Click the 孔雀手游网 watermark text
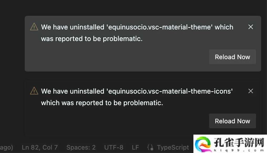Screen dimensions: 267x153 click(x=239, y=142)
